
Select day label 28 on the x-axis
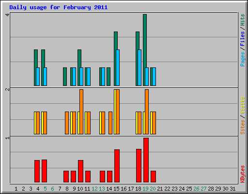(x=211, y=189)
